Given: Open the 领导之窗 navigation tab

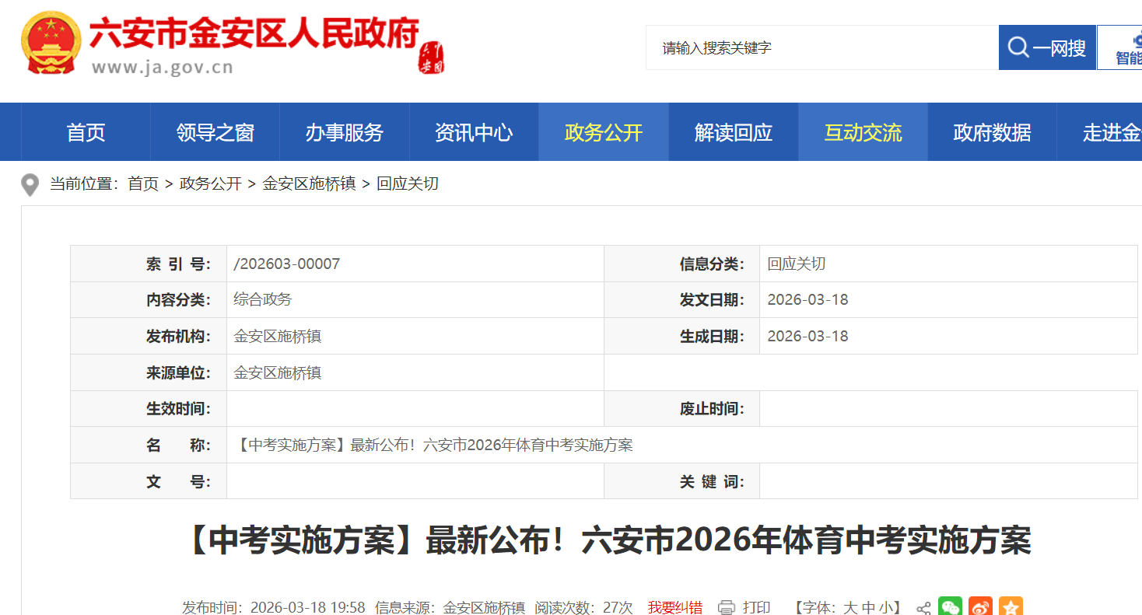Looking at the screenshot, I should 215,133.
